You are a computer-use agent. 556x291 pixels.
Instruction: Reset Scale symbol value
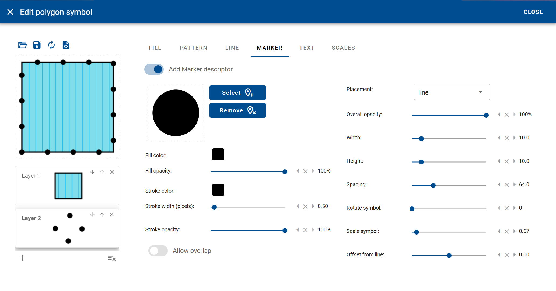point(507,232)
